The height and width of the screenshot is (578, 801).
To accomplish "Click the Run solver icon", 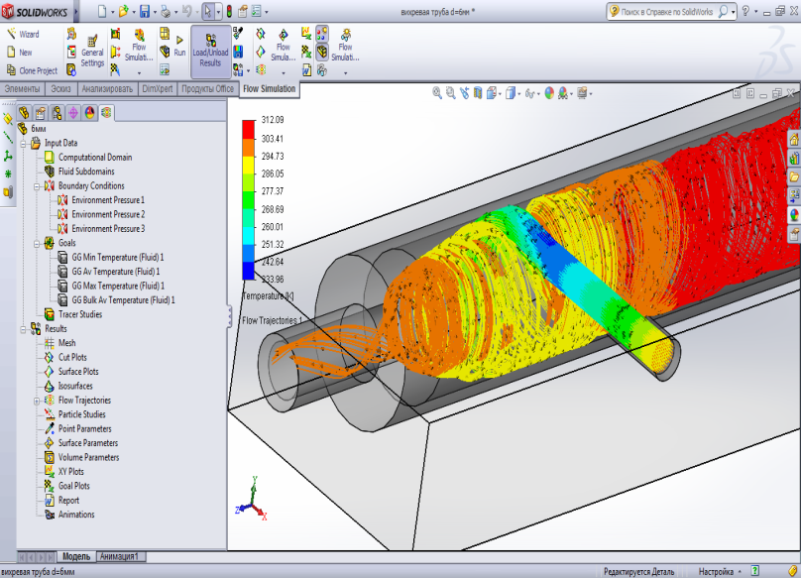I will pos(179,46).
